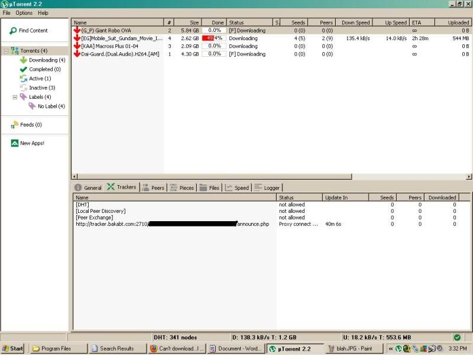The height and width of the screenshot is (356, 473).
Task: Select the tracker.bakabt.com announce URL row
Action: pyautogui.click(x=271, y=224)
